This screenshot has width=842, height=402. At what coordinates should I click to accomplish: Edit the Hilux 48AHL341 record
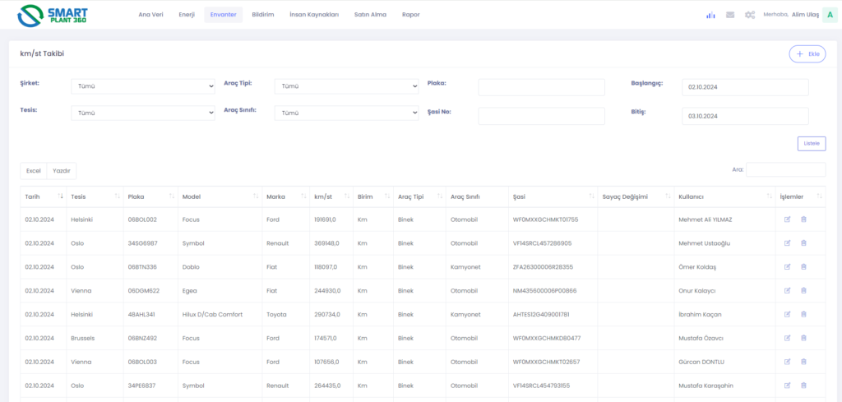[787, 315]
